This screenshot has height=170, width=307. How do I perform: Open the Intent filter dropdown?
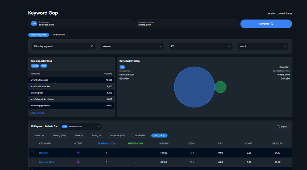(263, 46)
